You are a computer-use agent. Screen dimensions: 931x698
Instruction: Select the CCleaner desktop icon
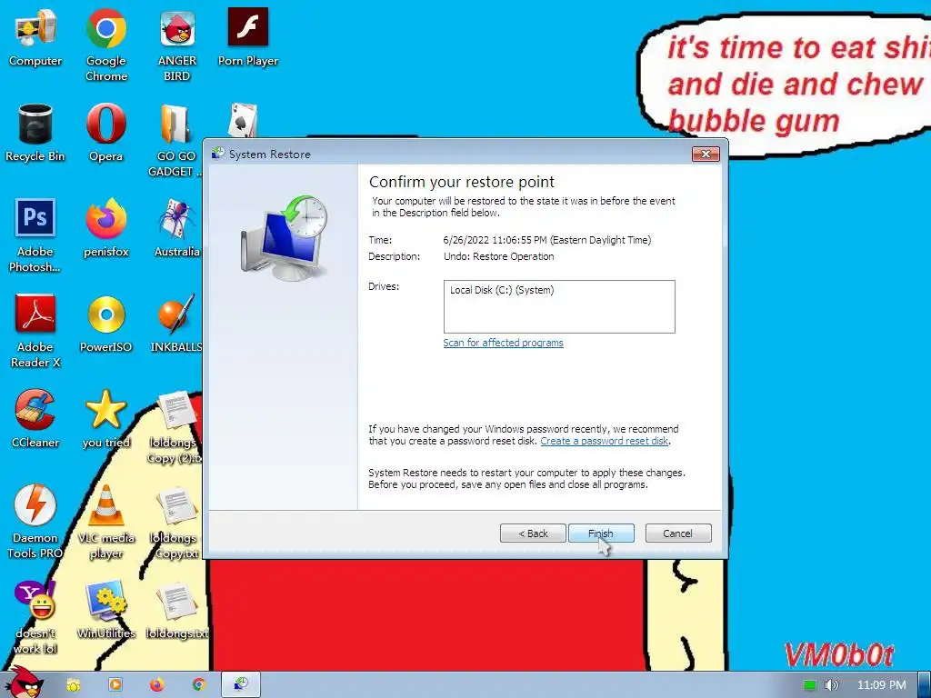(x=35, y=419)
